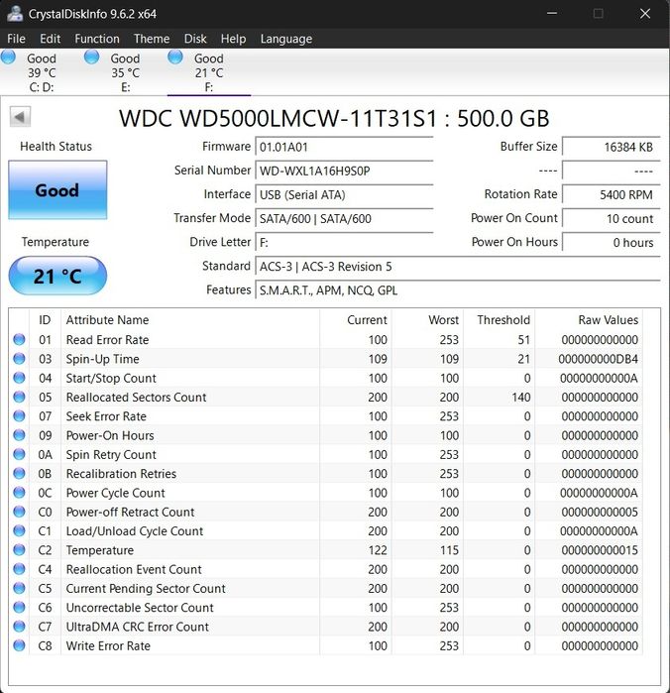
Task: Click status orb for Spin-Up Time
Action: tap(19, 359)
